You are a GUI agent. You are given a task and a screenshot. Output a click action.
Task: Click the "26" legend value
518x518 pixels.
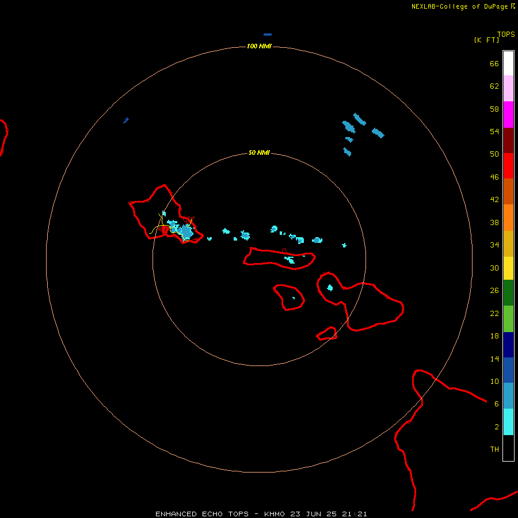pyautogui.click(x=494, y=291)
